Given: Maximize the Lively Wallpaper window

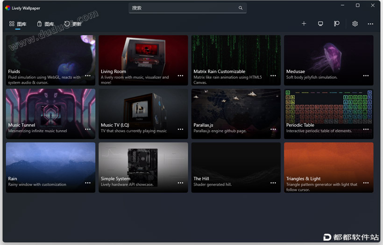Looking at the screenshot, I should [357, 5].
